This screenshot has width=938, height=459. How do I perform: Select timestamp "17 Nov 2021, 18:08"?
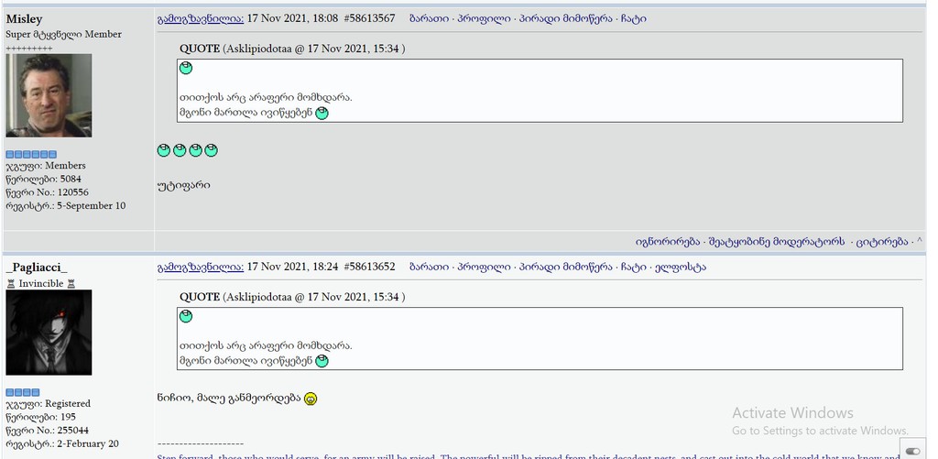point(292,18)
